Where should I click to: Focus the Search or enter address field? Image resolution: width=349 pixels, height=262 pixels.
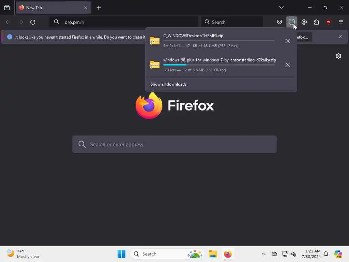pos(174,144)
